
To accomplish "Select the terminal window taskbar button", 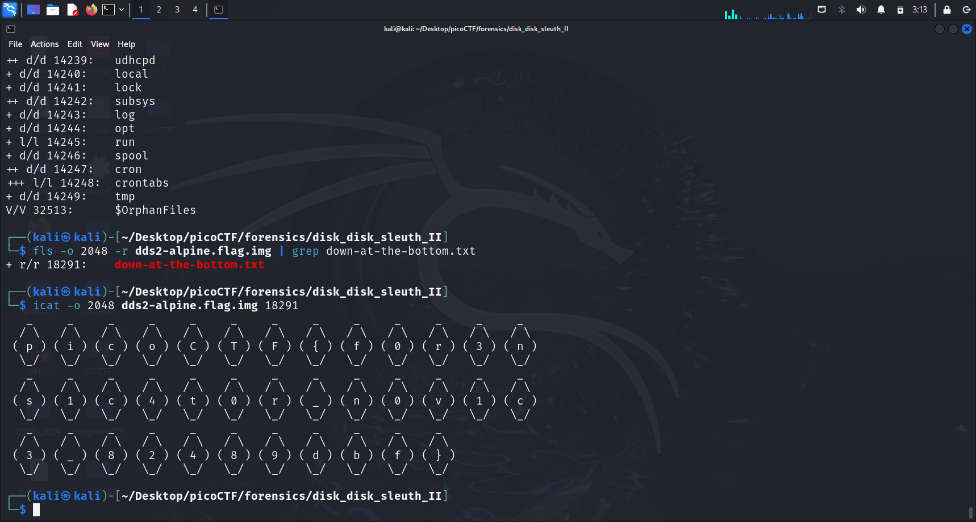I will [x=219, y=10].
